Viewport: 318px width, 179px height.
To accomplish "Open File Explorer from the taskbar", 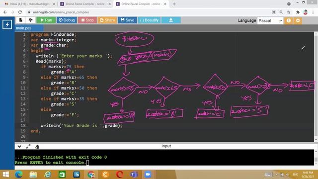I will pos(33,175).
